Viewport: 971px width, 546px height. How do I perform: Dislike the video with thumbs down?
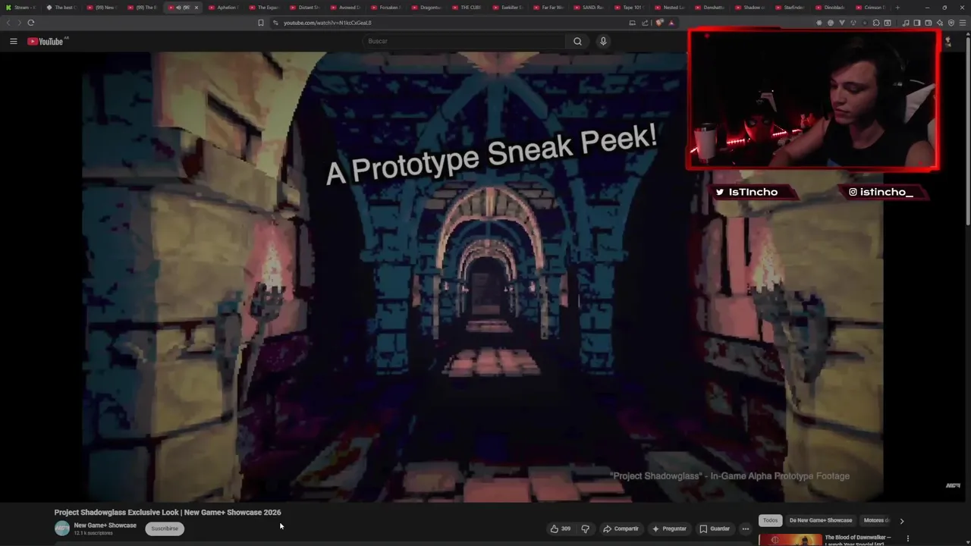pyautogui.click(x=585, y=529)
